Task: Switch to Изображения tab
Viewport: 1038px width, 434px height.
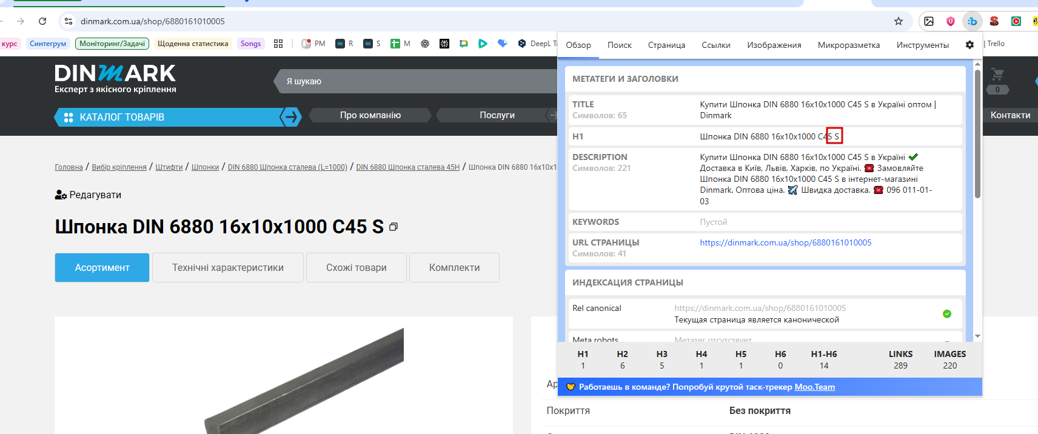Action: point(774,45)
